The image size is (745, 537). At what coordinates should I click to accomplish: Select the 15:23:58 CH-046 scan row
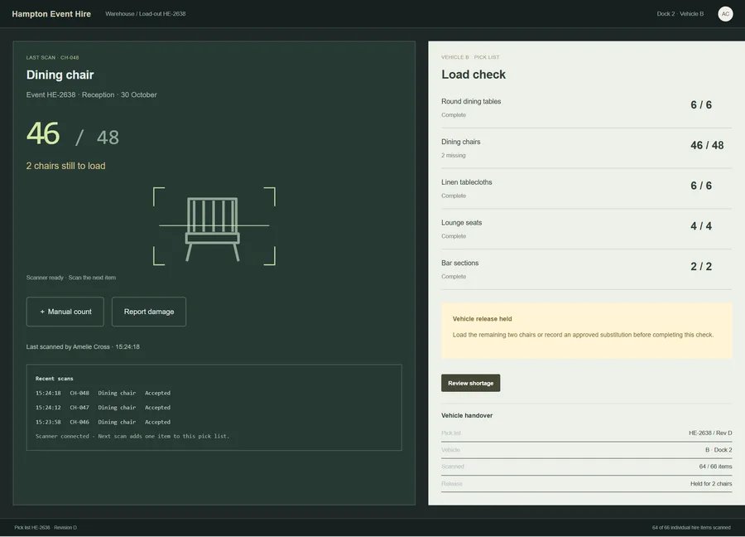tap(103, 422)
